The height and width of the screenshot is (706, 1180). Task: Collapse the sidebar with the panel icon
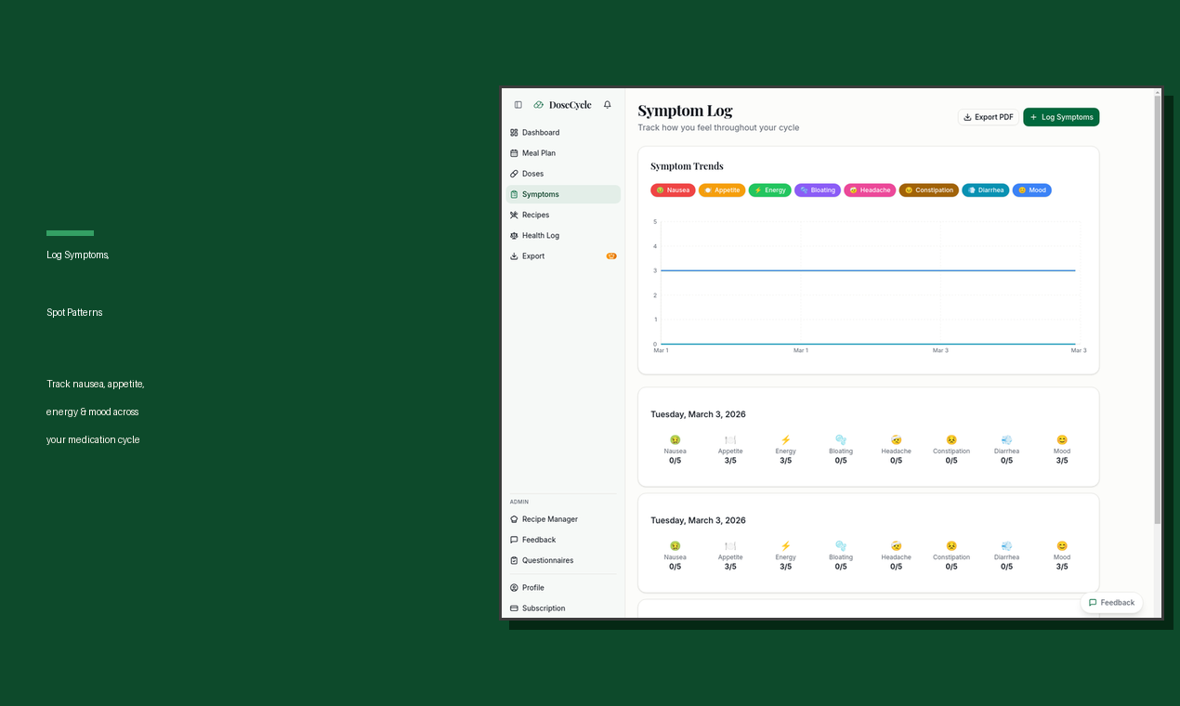(518, 105)
